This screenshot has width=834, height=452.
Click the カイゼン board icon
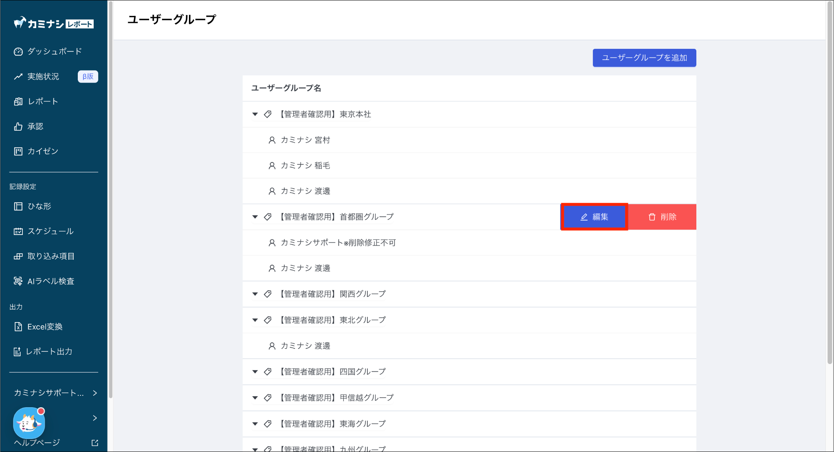[x=18, y=151]
